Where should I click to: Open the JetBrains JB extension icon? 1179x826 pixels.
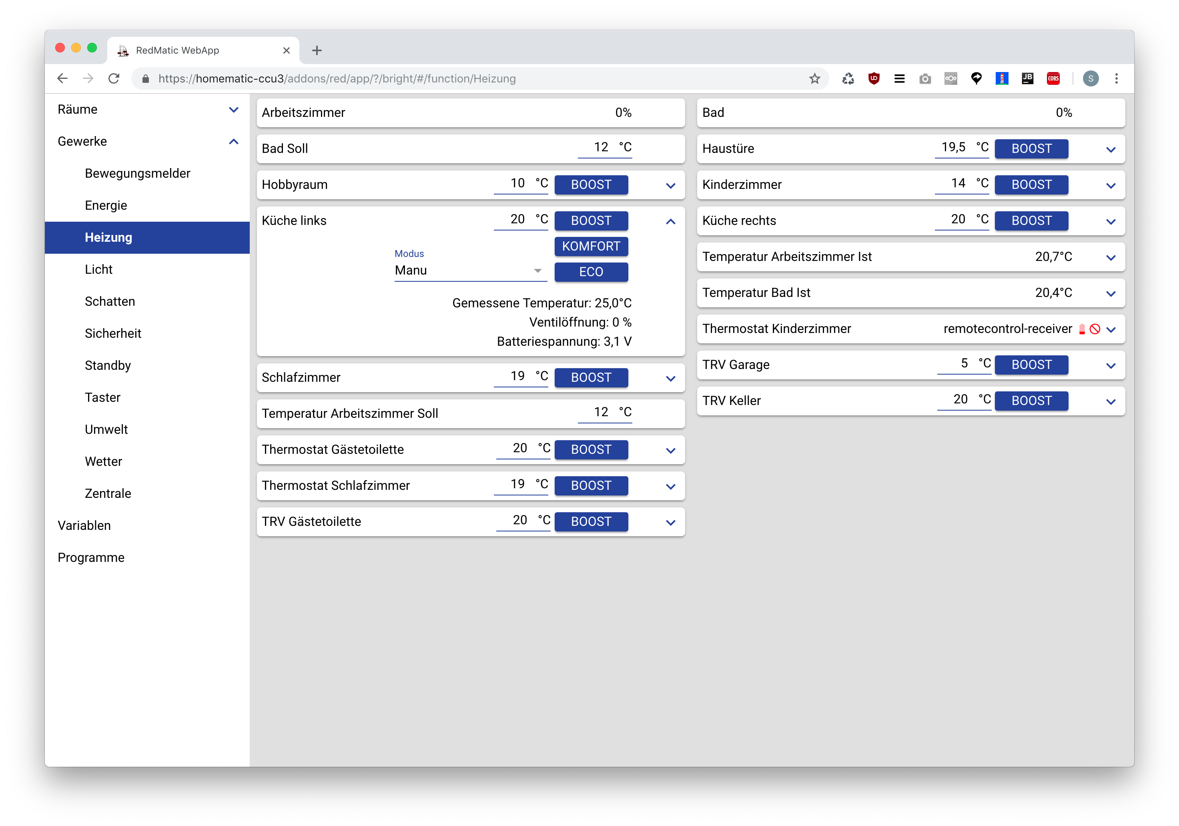[1027, 78]
